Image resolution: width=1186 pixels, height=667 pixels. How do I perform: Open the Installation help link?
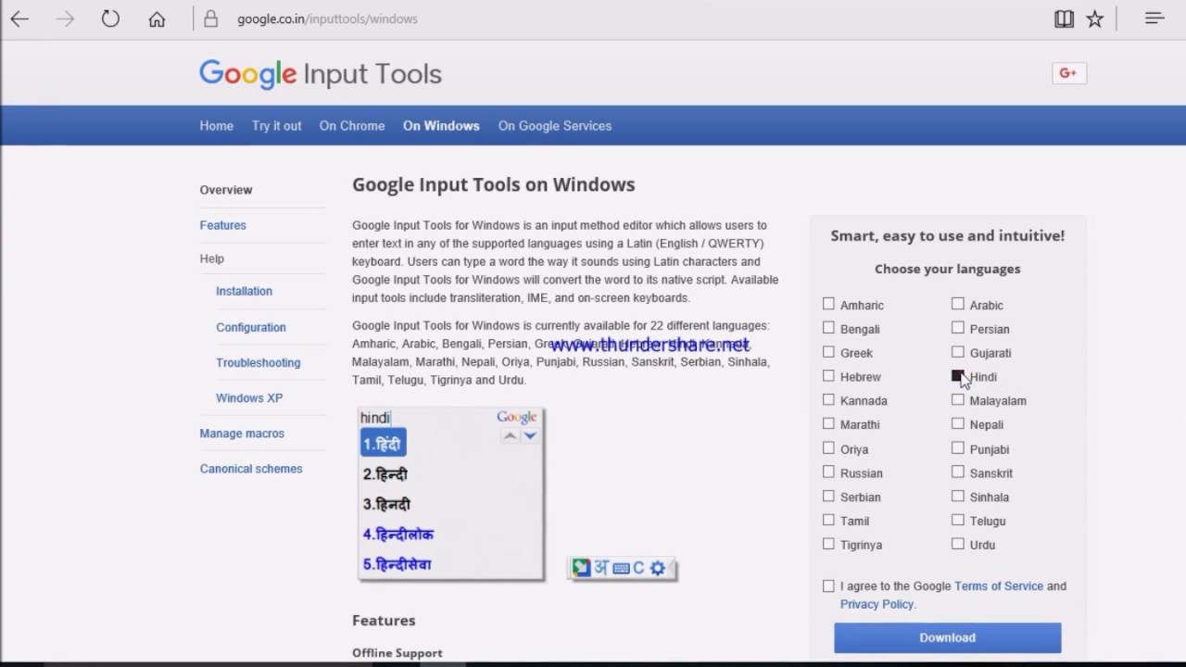[245, 291]
